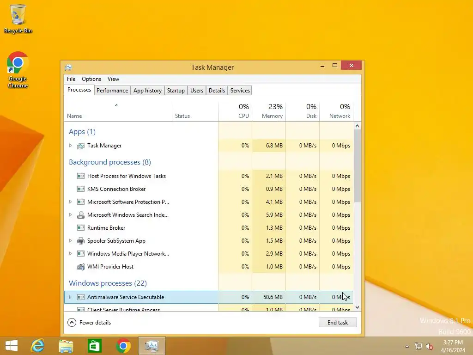Open File Explorer from the taskbar
473x355 pixels.
66,346
